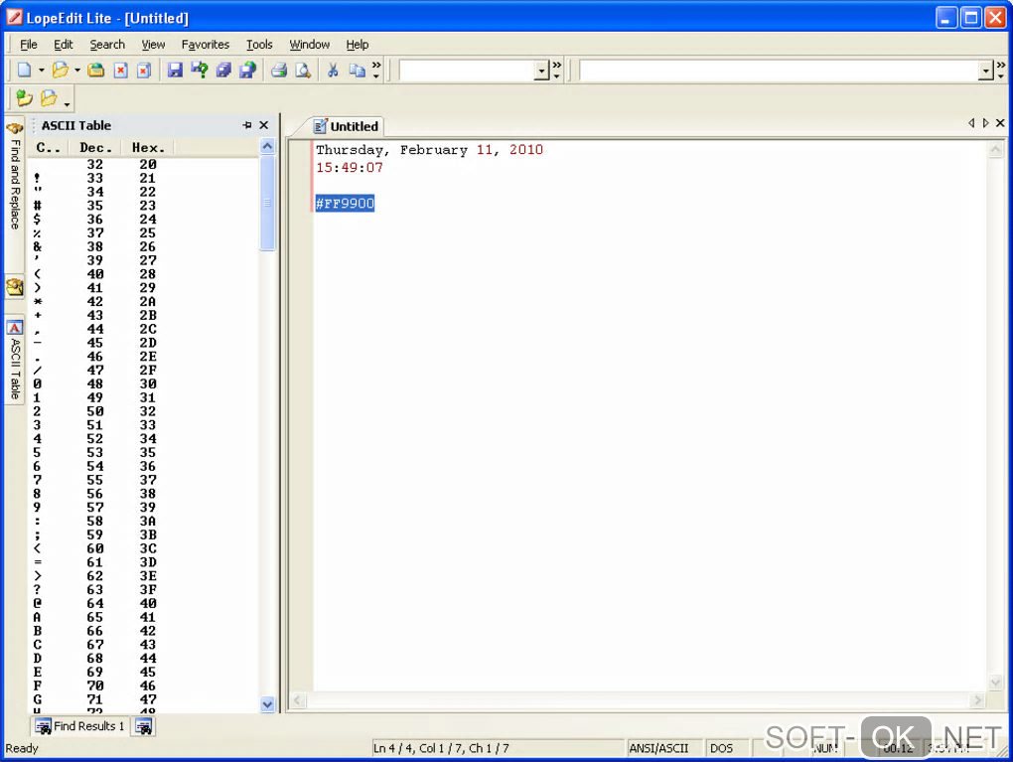This screenshot has height=762, width=1013.
Task: Click the Open from web/FTP folder icon
Action: click(96, 70)
